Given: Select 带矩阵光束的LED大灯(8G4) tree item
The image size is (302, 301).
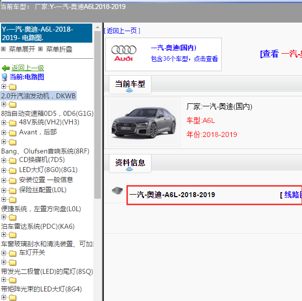Looking at the screenshot, I should 42,289.
